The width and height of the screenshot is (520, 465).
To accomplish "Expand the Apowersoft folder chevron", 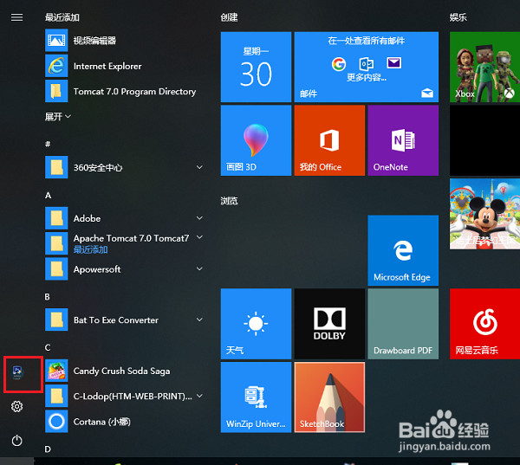I will pos(199,268).
